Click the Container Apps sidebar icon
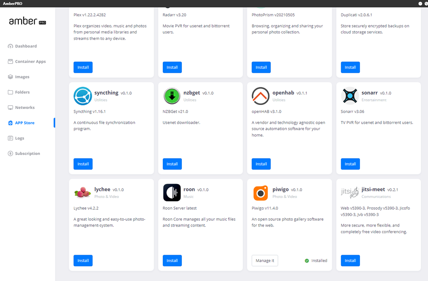This screenshot has height=281, width=428. click(11, 61)
